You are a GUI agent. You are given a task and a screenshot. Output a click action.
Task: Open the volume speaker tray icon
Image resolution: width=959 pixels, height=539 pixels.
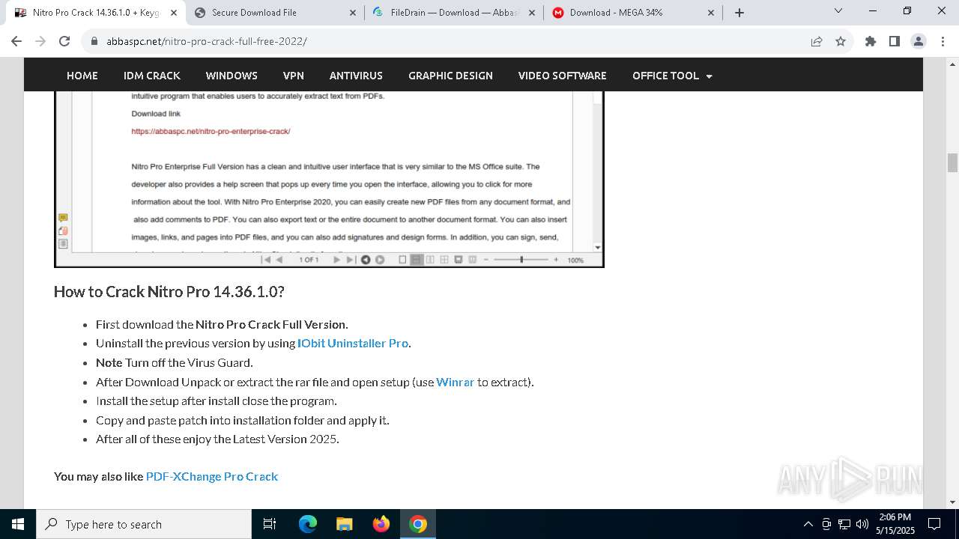862,524
